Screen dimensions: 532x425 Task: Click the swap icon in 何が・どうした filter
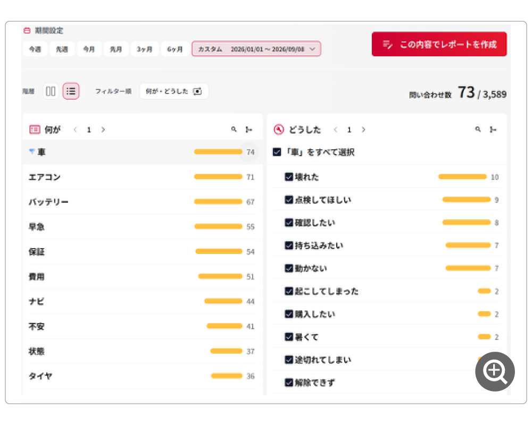click(197, 91)
